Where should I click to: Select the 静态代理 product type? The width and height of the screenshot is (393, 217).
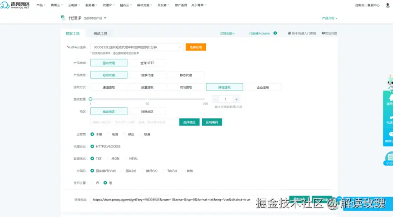click(186, 75)
